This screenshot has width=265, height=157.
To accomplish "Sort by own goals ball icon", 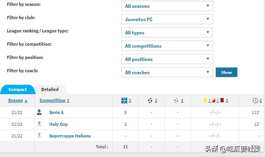I will point(176,100).
